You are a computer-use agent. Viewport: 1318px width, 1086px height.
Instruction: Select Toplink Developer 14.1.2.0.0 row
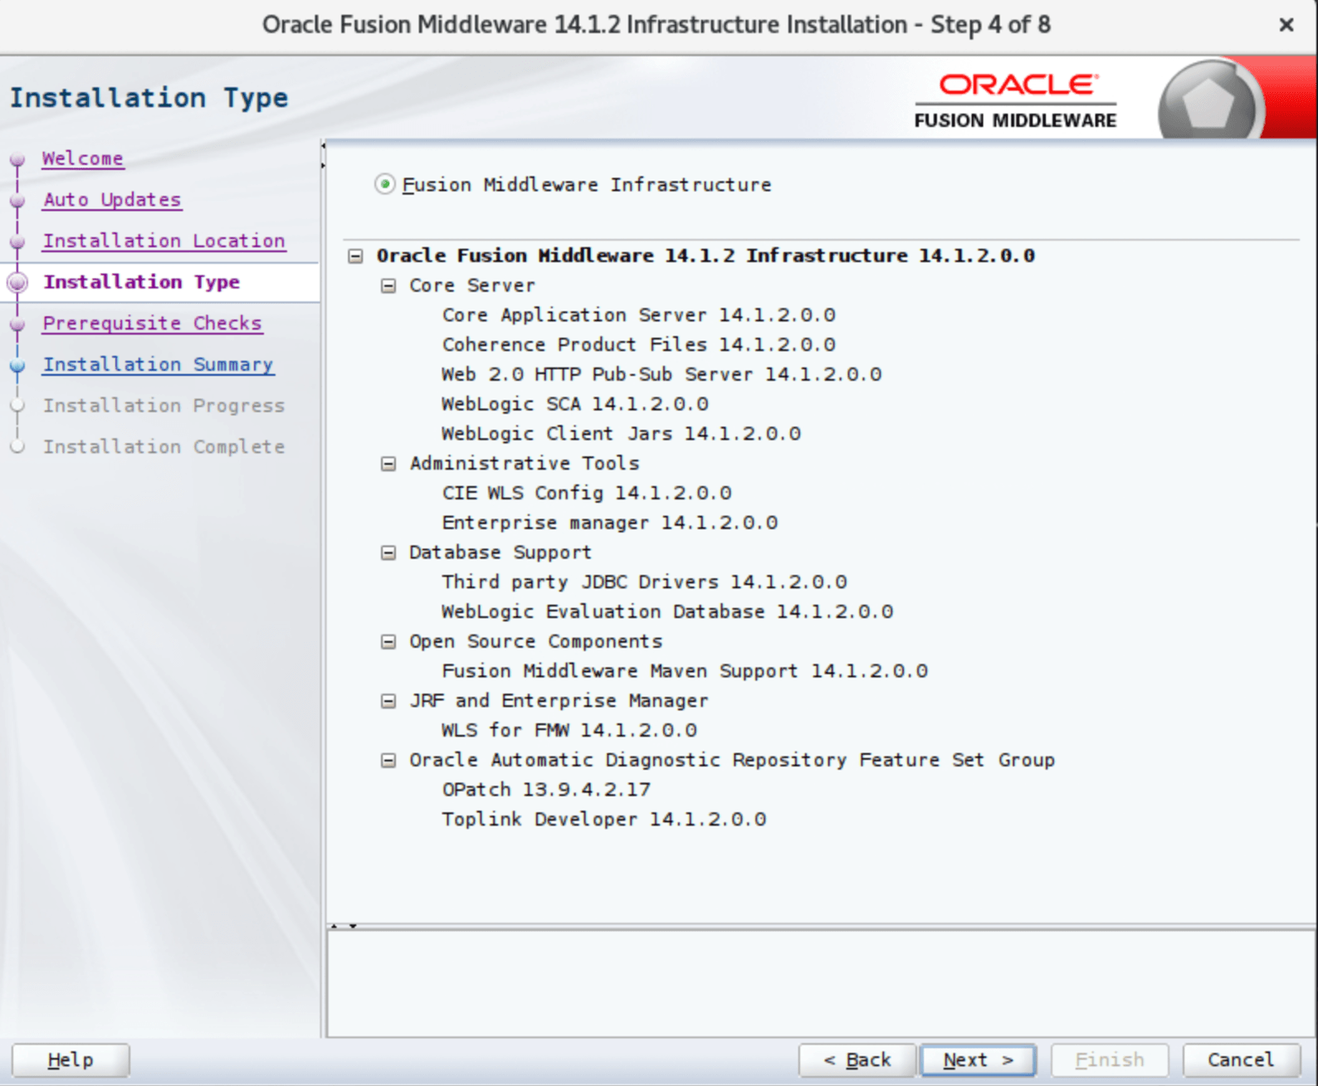[604, 820]
